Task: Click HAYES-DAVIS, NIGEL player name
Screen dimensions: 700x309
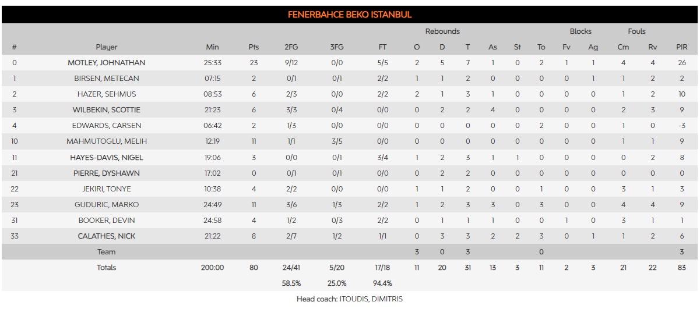Action: pos(107,157)
